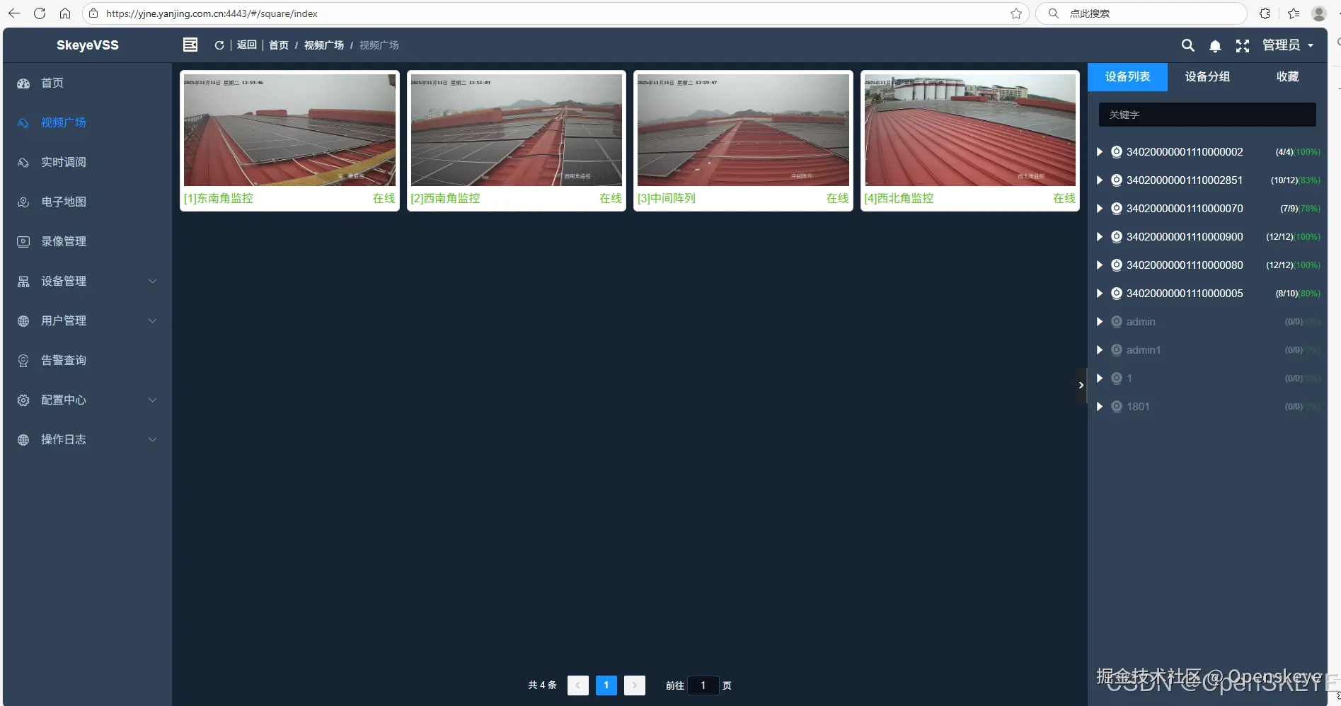Image resolution: width=1341 pixels, height=706 pixels.
Task: Click device icon of 34020000001110000002
Action: (x=1117, y=151)
